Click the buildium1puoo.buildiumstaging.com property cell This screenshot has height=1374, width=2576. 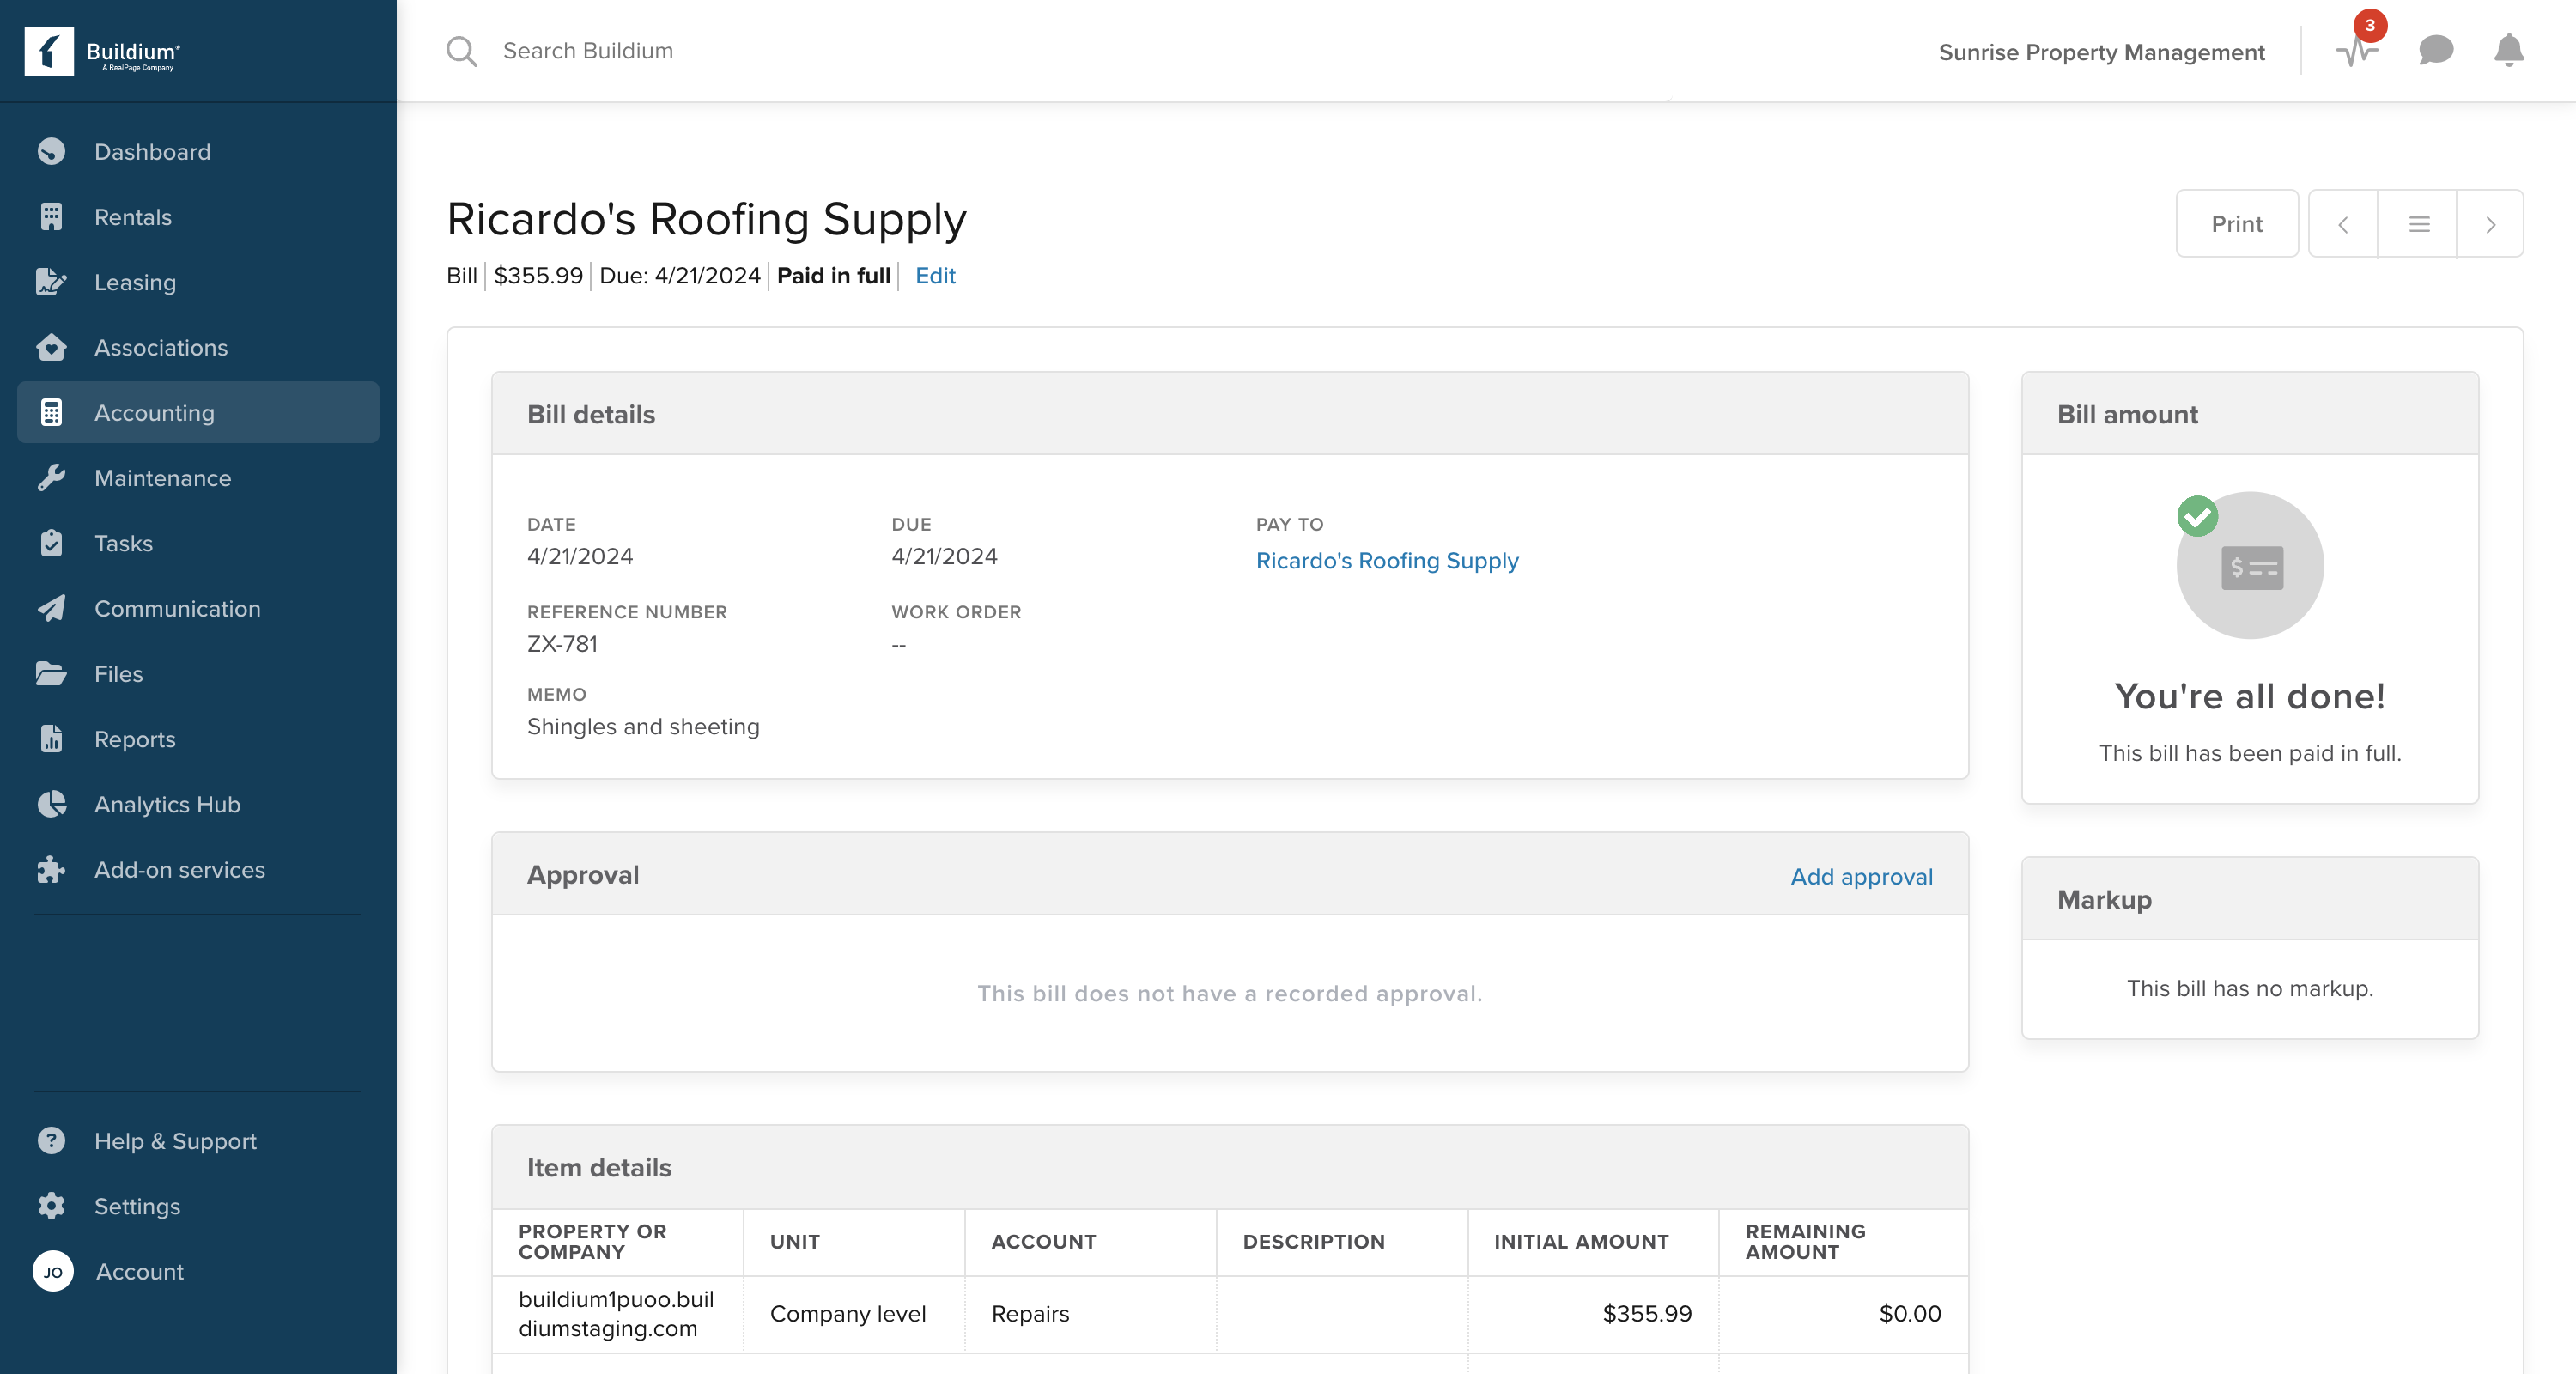(617, 1314)
